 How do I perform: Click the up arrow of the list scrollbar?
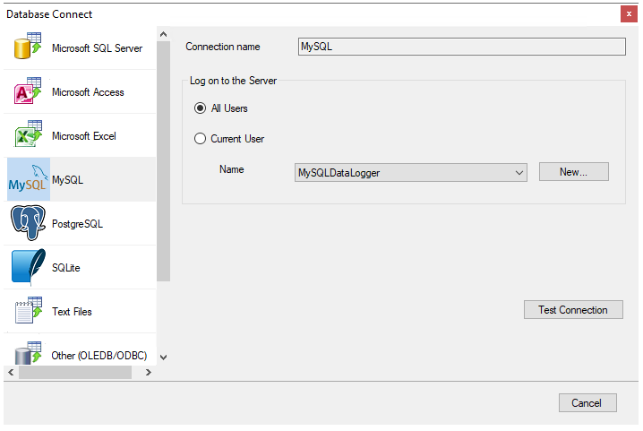point(163,34)
